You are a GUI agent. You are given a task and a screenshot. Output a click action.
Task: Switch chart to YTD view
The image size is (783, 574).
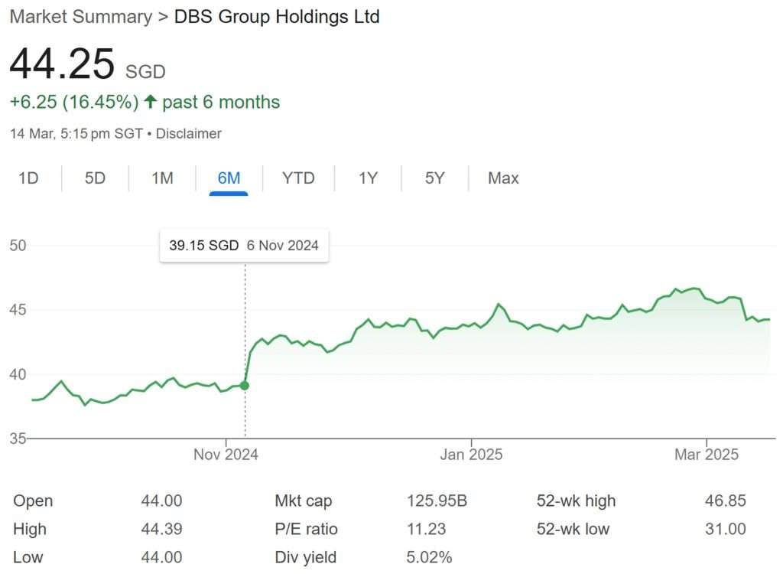click(298, 178)
